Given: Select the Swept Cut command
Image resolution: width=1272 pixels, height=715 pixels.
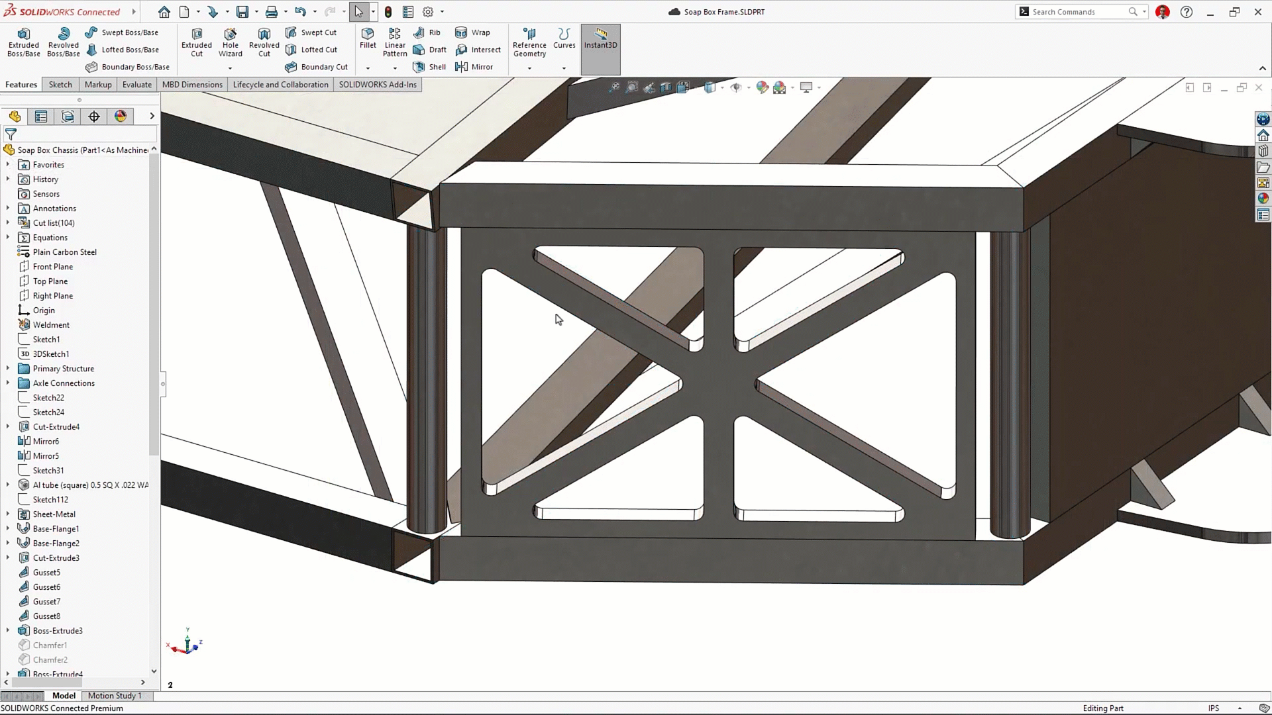Looking at the screenshot, I should (311, 32).
